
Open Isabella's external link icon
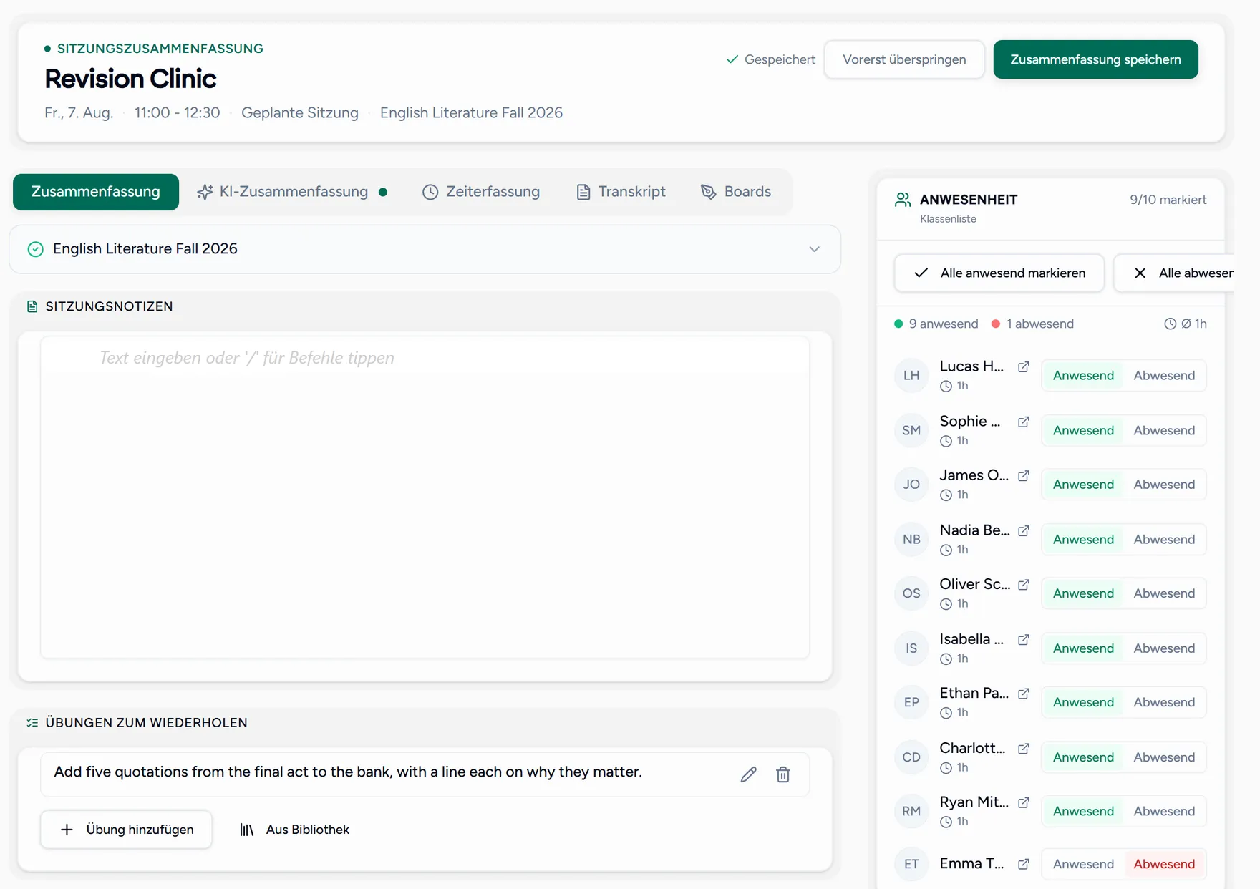[x=1024, y=639]
